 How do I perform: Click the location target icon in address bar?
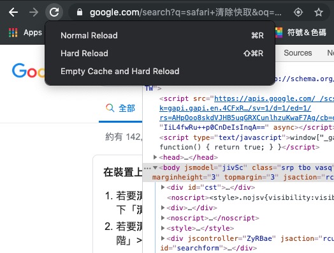pyautogui.click(x=298, y=12)
